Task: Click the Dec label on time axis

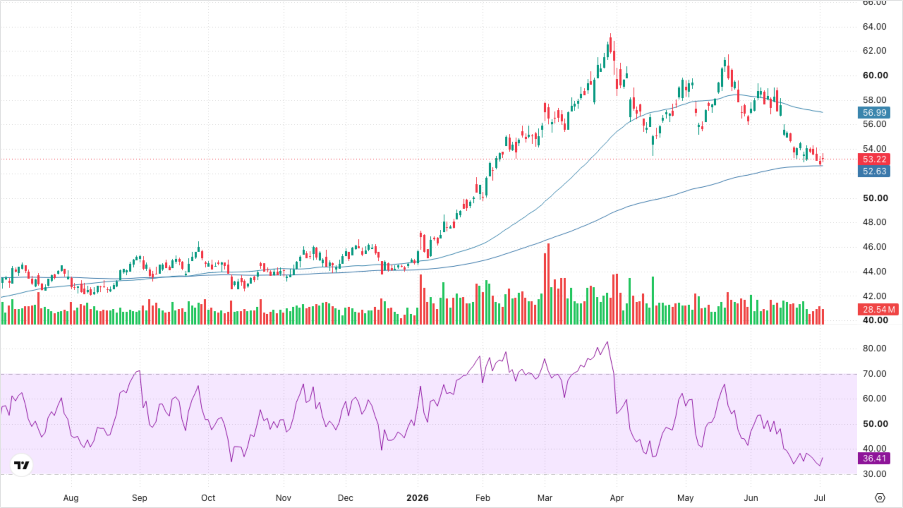Action: point(345,498)
